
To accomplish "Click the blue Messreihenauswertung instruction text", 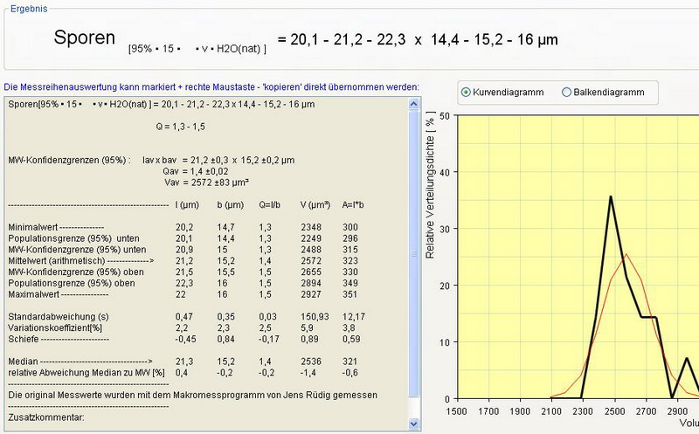I will pyautogui.click(x=211, y=86).
